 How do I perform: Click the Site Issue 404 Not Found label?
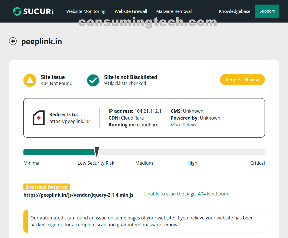coord(57,80)
